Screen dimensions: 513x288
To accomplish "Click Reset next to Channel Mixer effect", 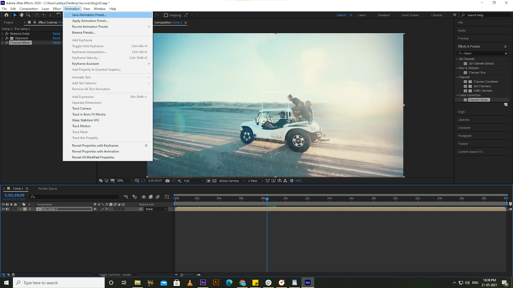I will click(56, 43).
